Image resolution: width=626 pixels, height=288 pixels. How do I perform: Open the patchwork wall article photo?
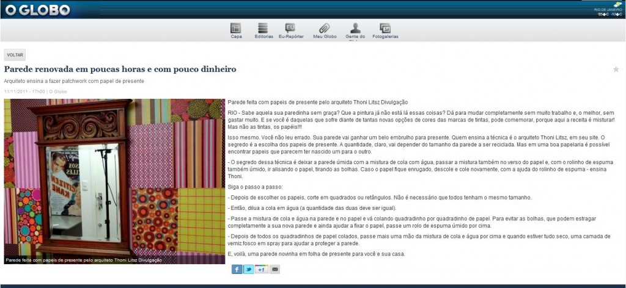pos(114,177)
